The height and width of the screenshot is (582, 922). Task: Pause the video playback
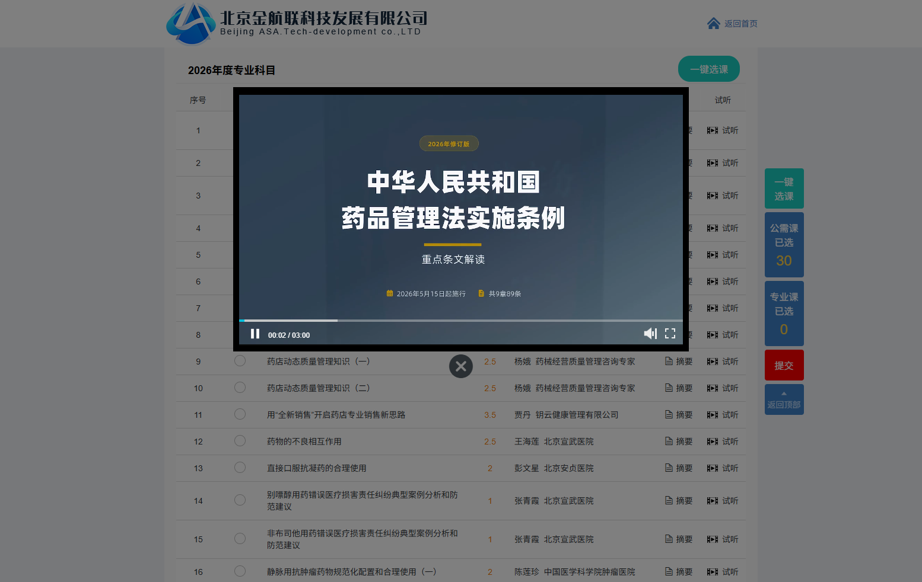point(255,334)
